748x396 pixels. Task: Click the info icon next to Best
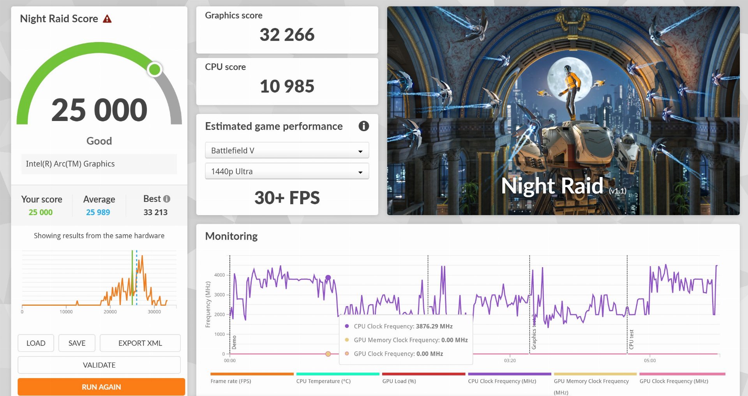tap(167, 199)
